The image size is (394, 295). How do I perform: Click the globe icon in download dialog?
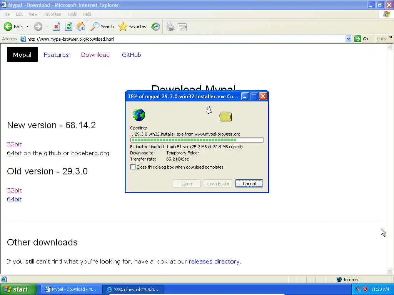tap(139, 115)
